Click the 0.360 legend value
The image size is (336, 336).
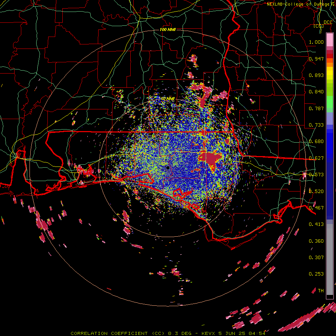[316, 241]
